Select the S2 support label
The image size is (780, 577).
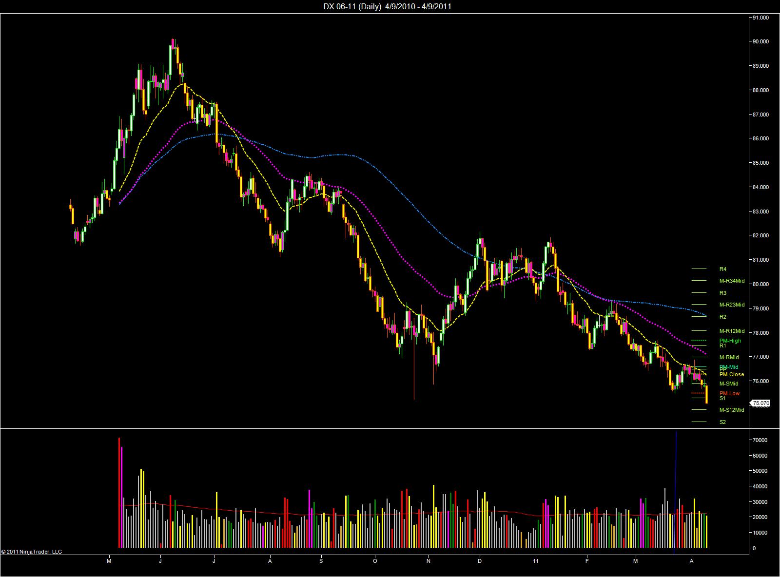point(722,422)
